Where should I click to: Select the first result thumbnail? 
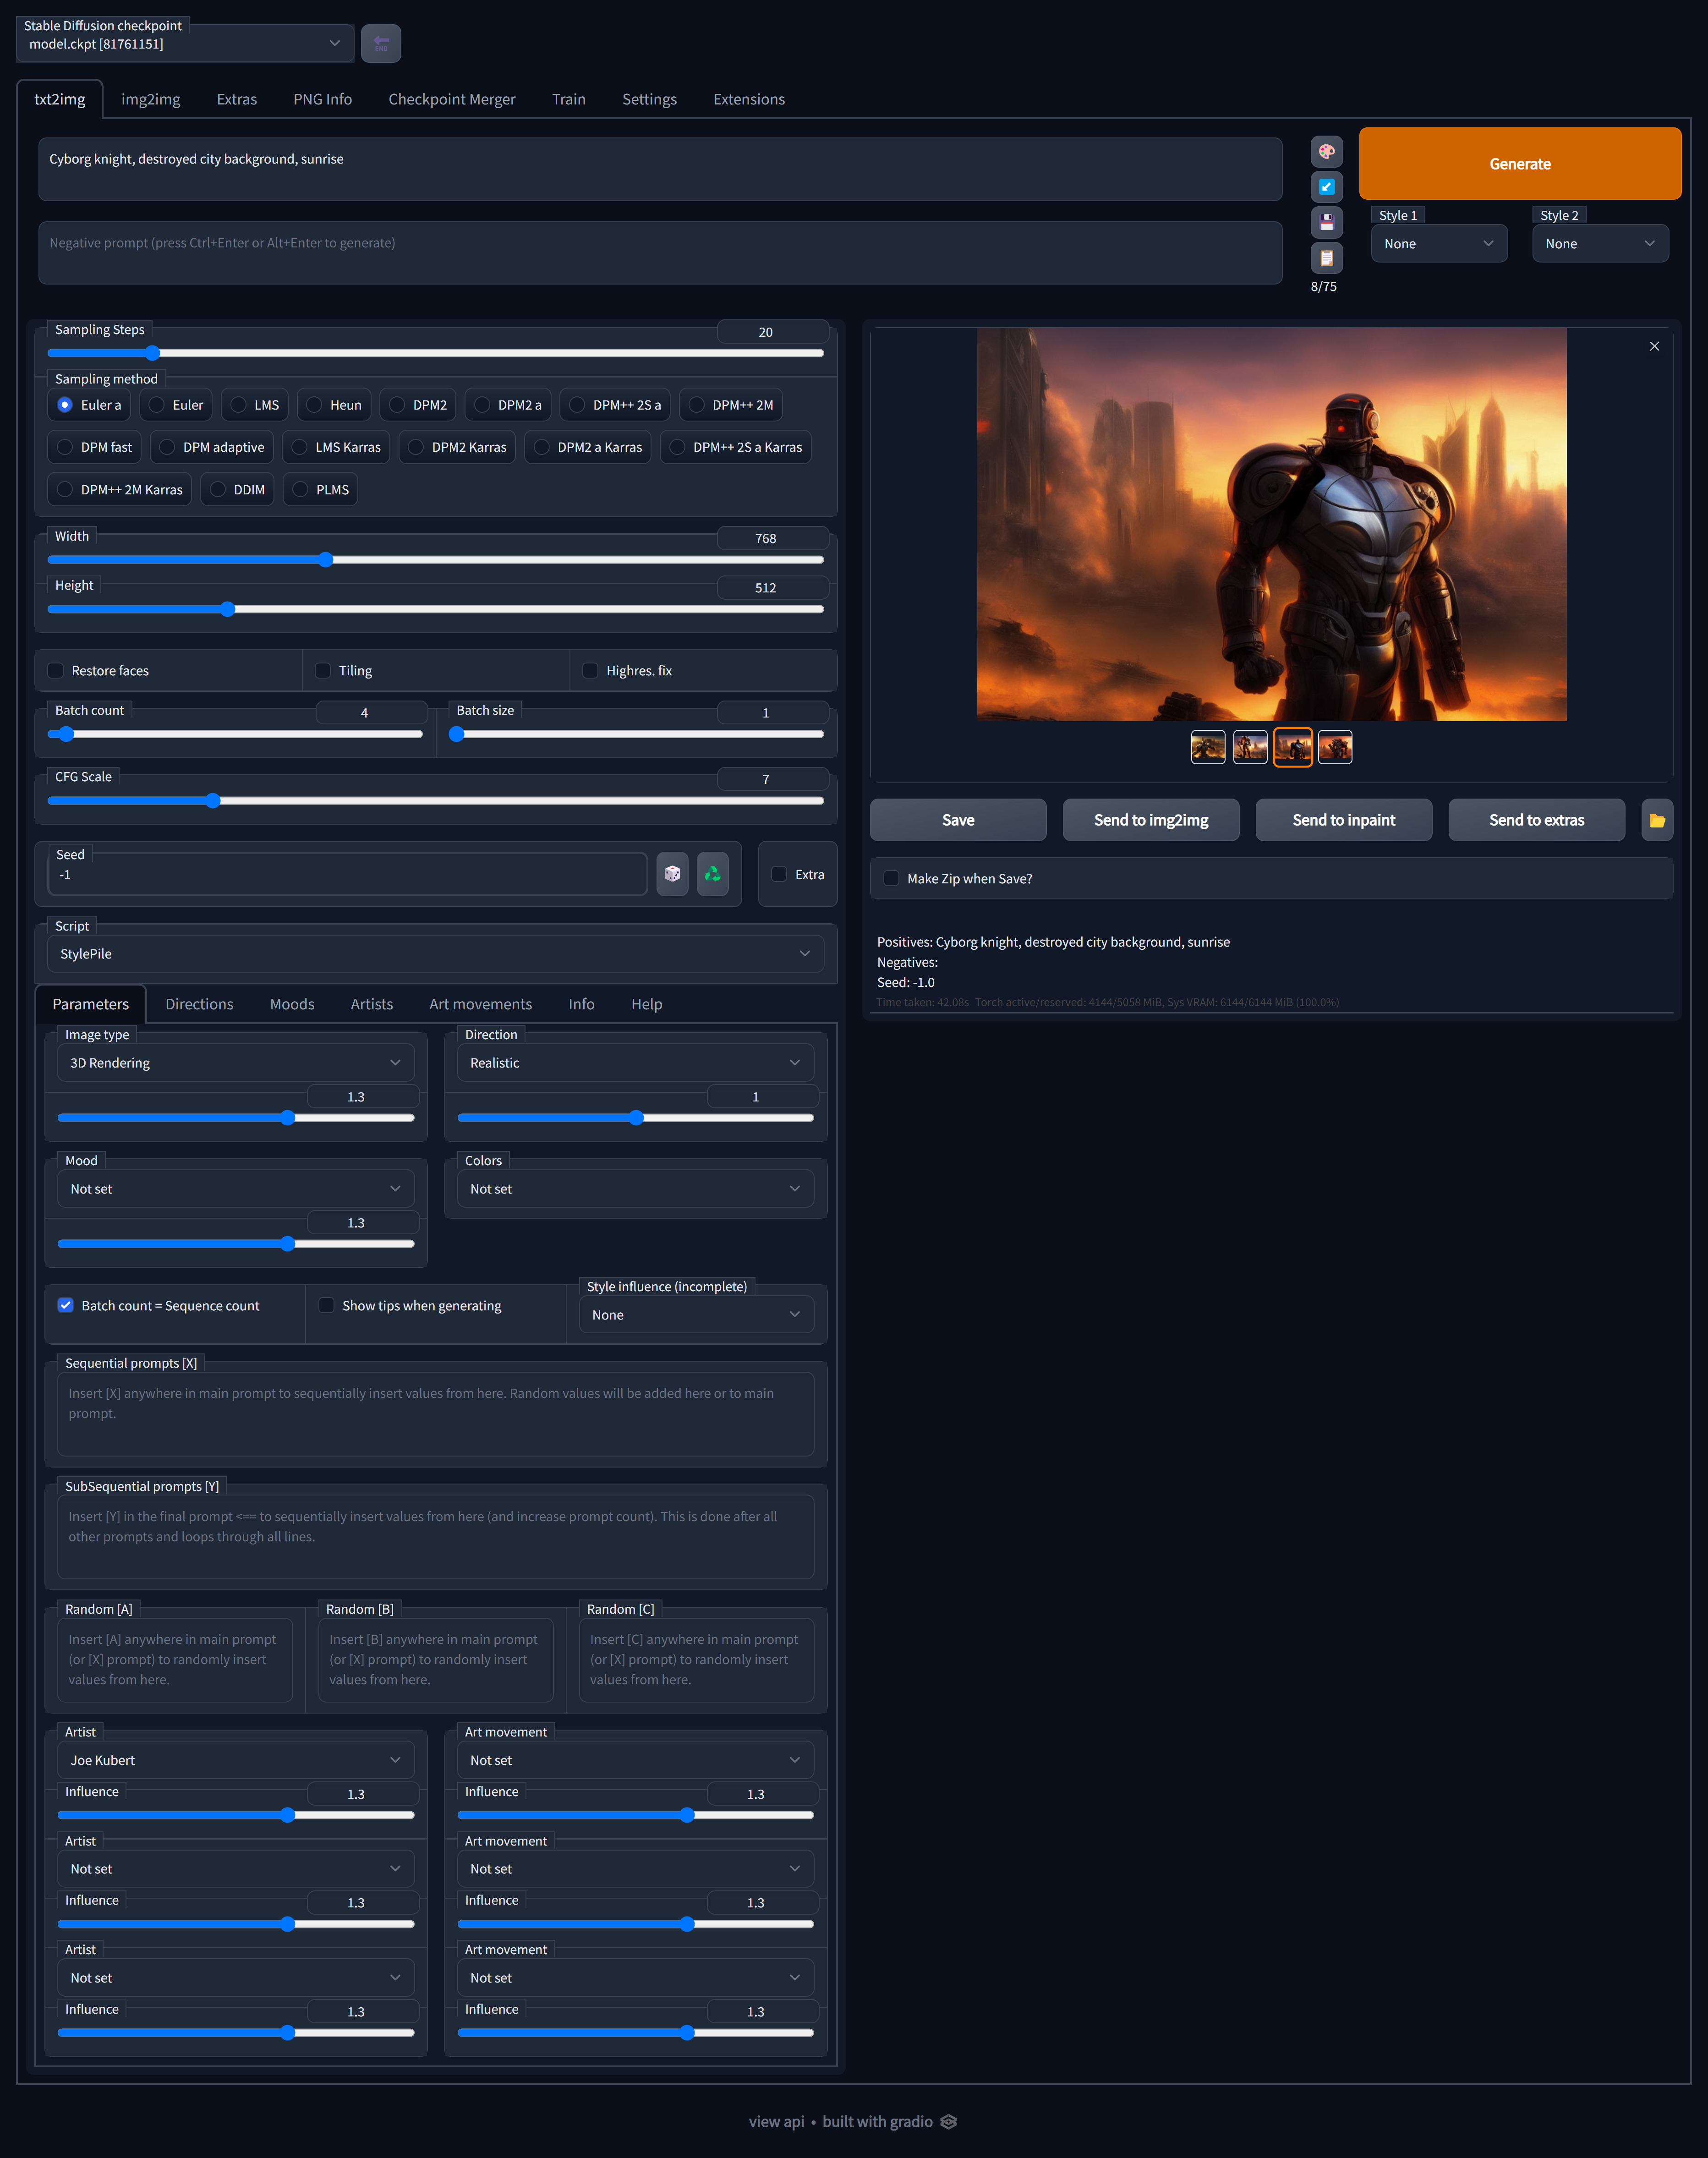point(1208,747)
